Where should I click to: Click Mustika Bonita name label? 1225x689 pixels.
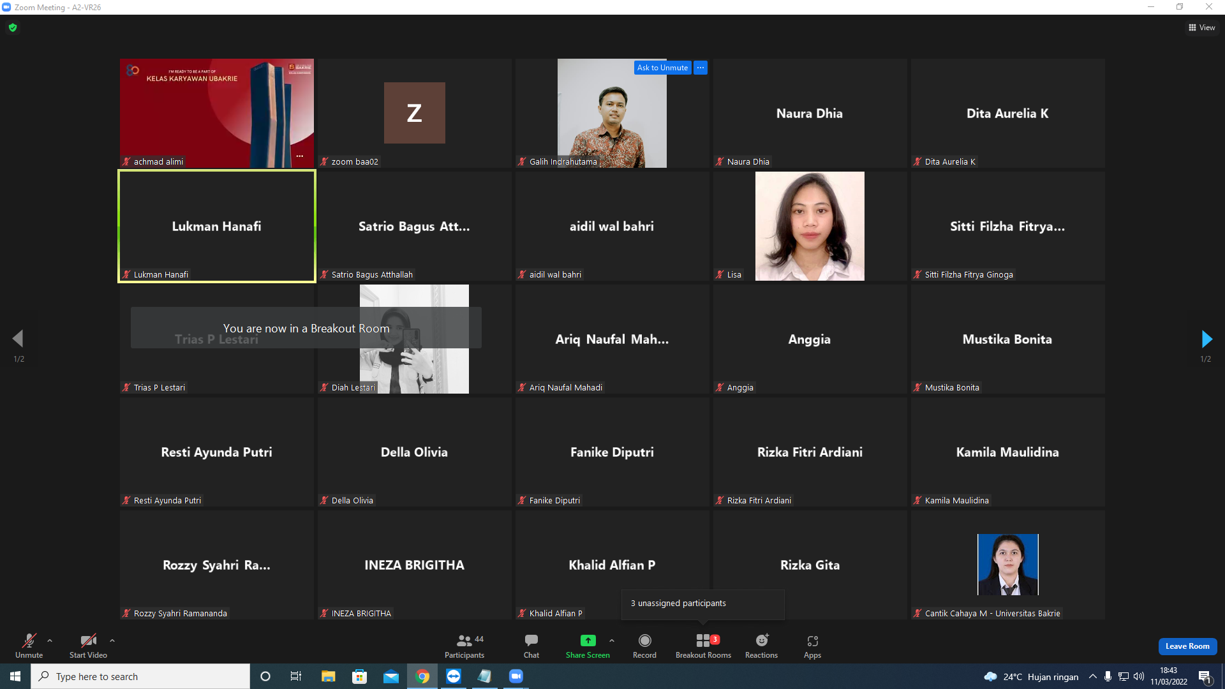coord(952,388)
